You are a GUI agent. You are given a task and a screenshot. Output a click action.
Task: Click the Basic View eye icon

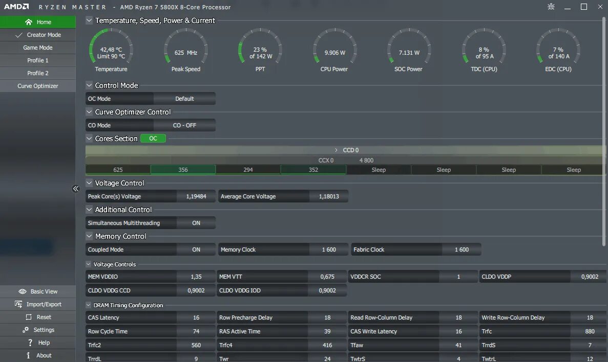(x=23, y=291)
